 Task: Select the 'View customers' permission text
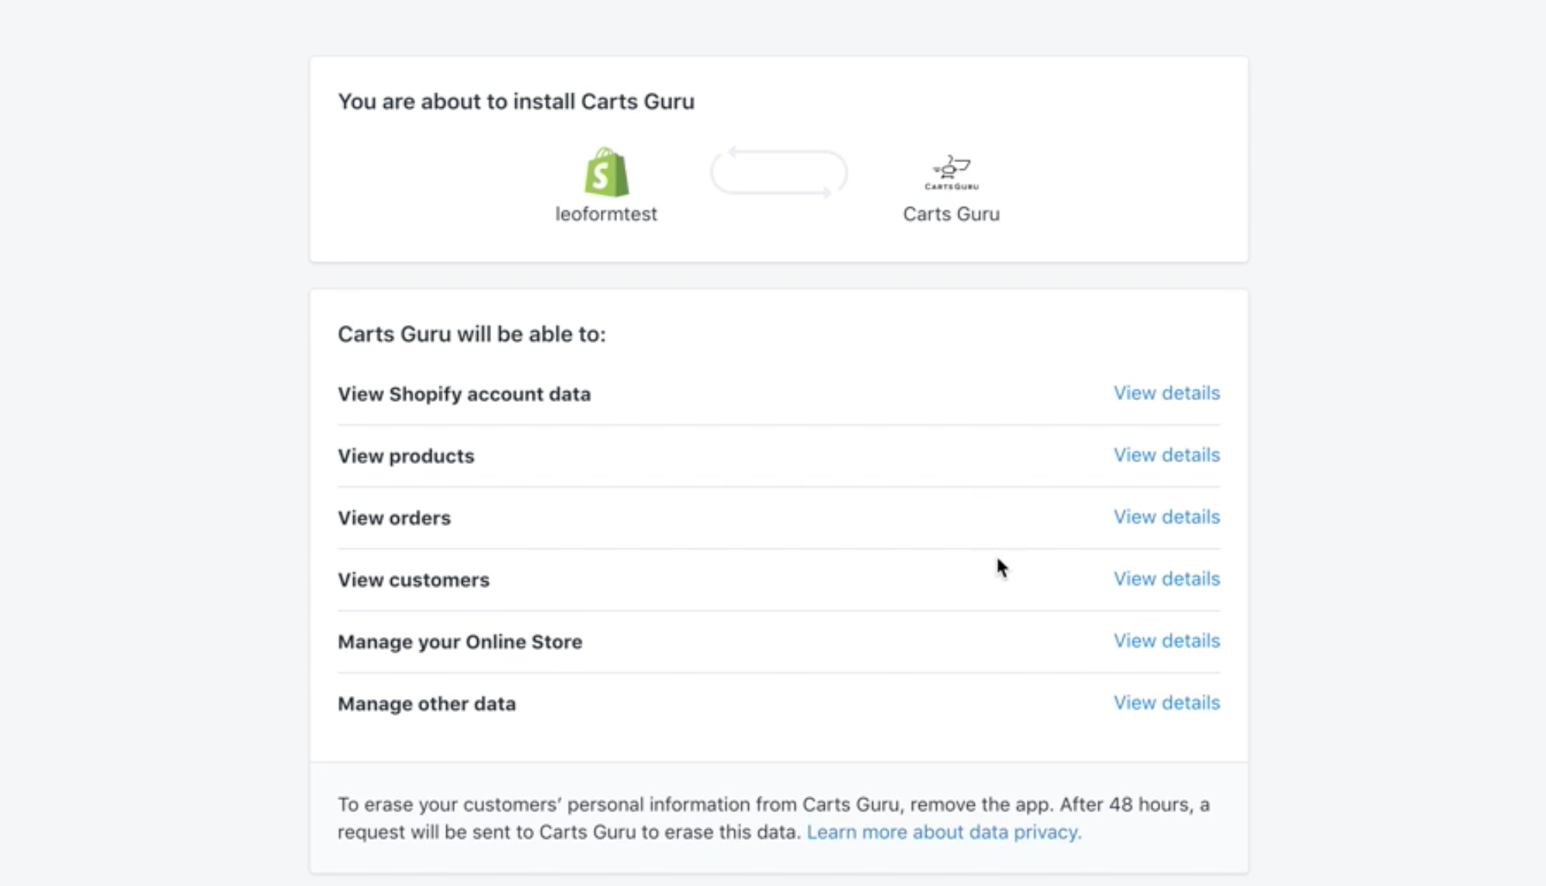click(414, 580)
